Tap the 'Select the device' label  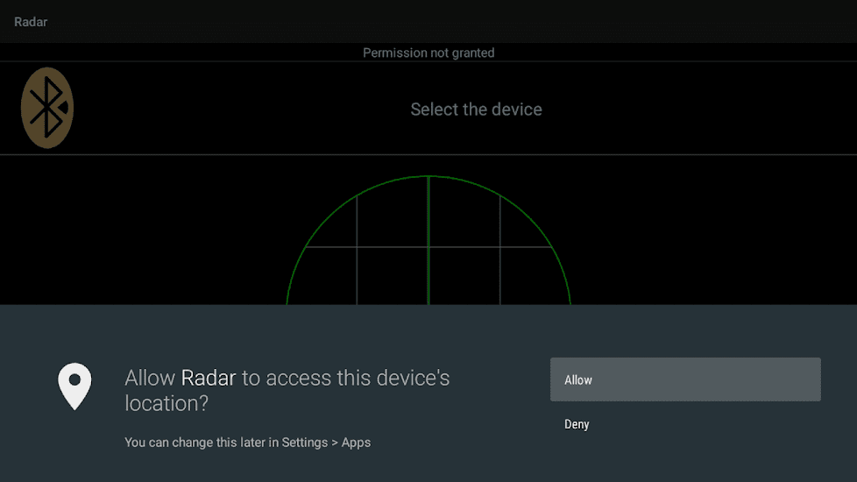click(476, 110)
